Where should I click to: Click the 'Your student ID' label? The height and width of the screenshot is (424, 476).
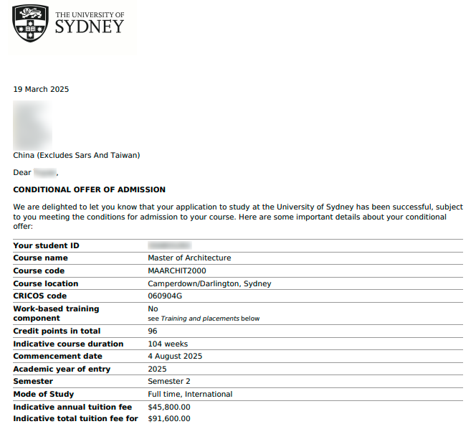(46, 245)
